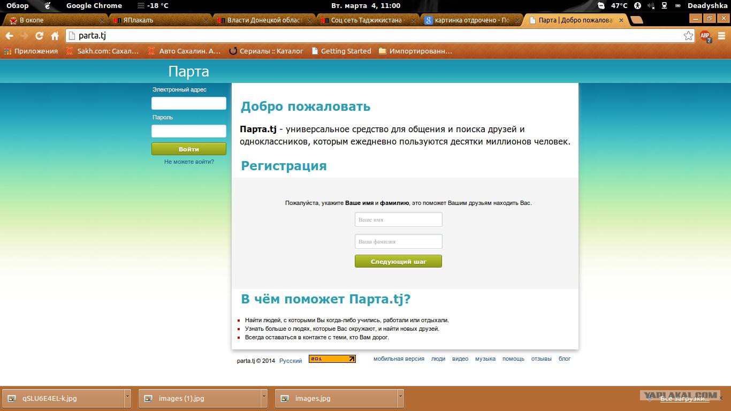Open the Русский language link
This screenshot has height=411, width=731.
coord(291,361)
